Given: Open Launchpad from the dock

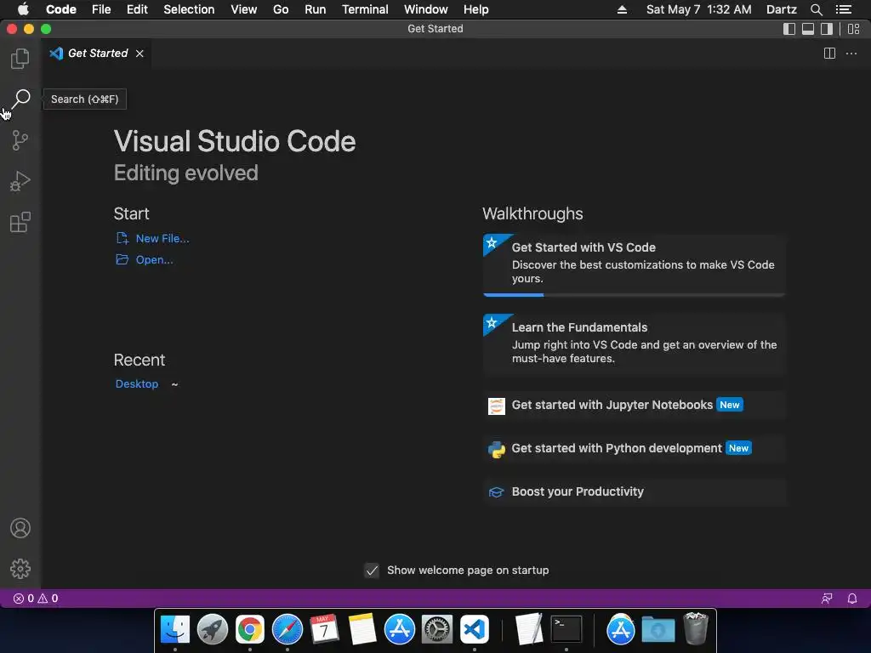Looking at the screenshot, I should pyautogui.click(x=212, y=630).
